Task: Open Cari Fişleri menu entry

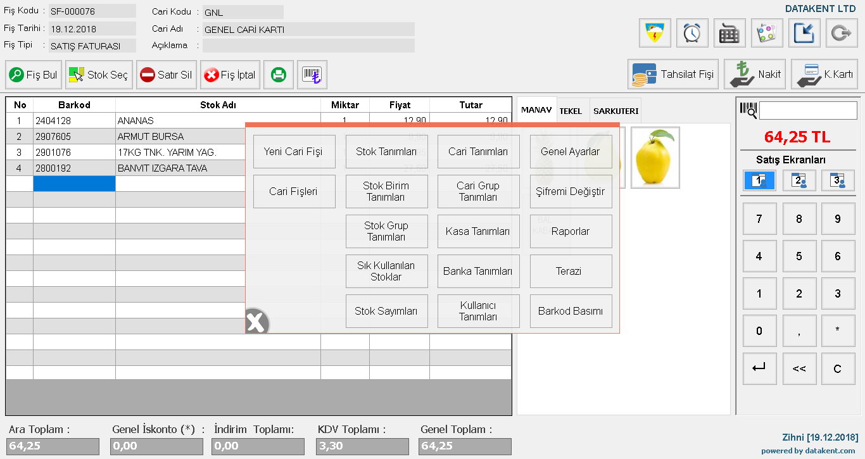Action: click(294, 191)
